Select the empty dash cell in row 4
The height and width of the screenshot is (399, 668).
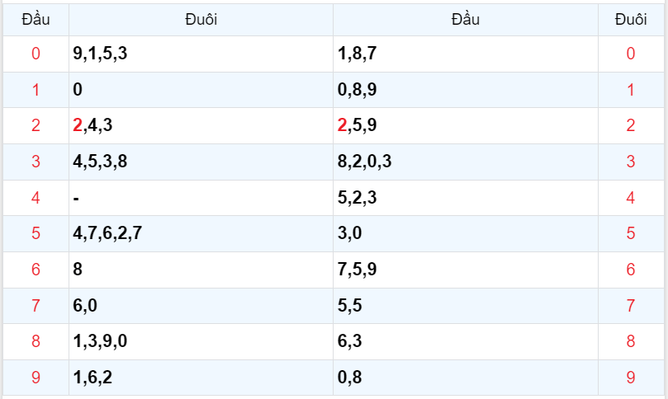tap(76, 198)
